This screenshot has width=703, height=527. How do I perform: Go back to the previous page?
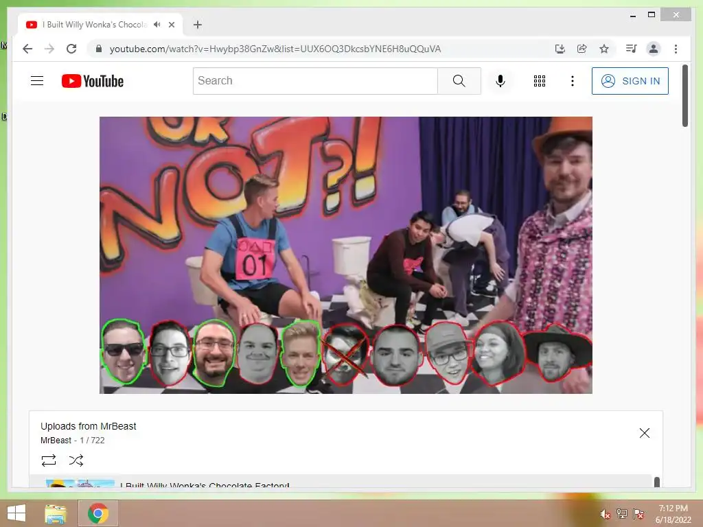(27, 49)
